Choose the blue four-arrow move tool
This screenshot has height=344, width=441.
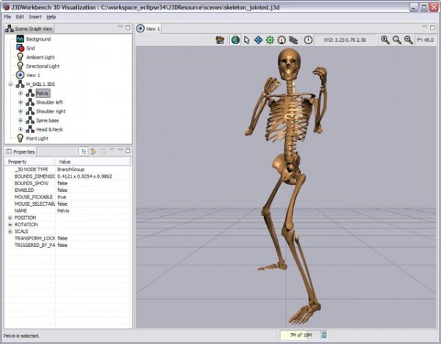(x=258, y=40)
